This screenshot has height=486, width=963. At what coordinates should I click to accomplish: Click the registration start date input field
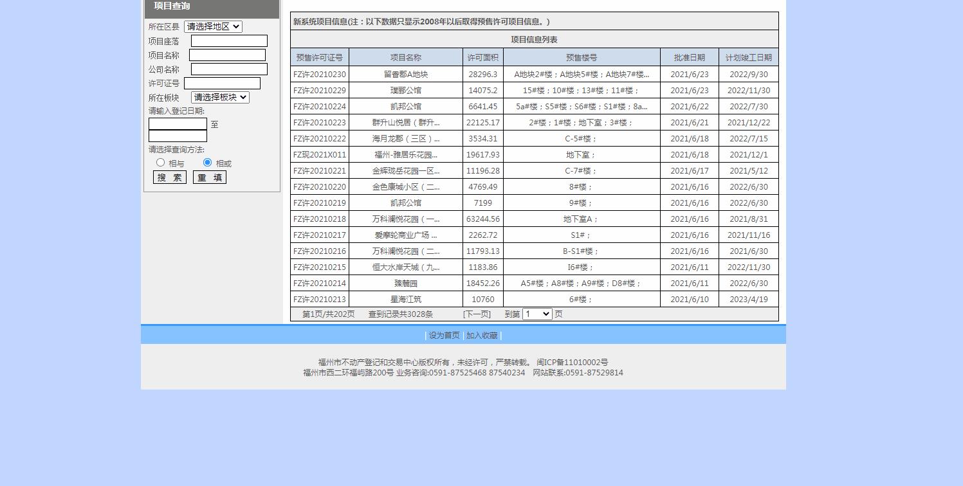178,124
